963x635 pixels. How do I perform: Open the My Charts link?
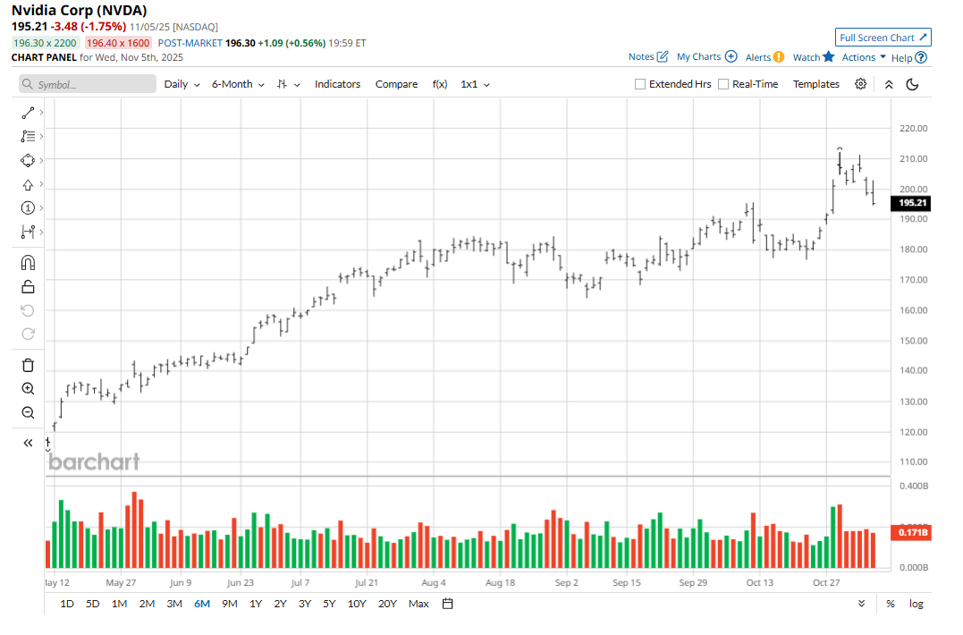pos(698,56)
